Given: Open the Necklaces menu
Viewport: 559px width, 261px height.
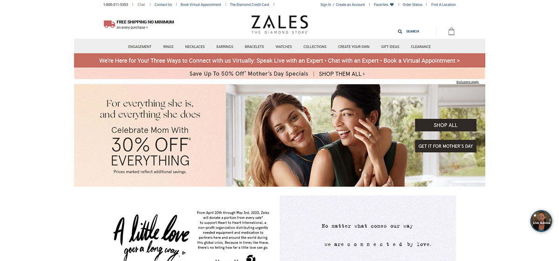Looking at the screenshot, I should 195,46.
